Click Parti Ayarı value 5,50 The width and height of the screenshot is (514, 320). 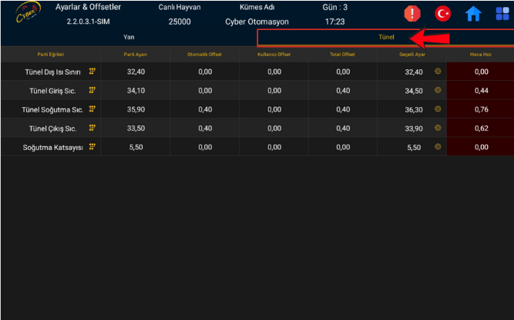(135, 147)
